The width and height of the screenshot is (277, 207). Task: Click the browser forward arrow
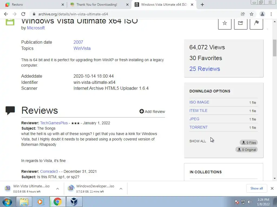15,14
